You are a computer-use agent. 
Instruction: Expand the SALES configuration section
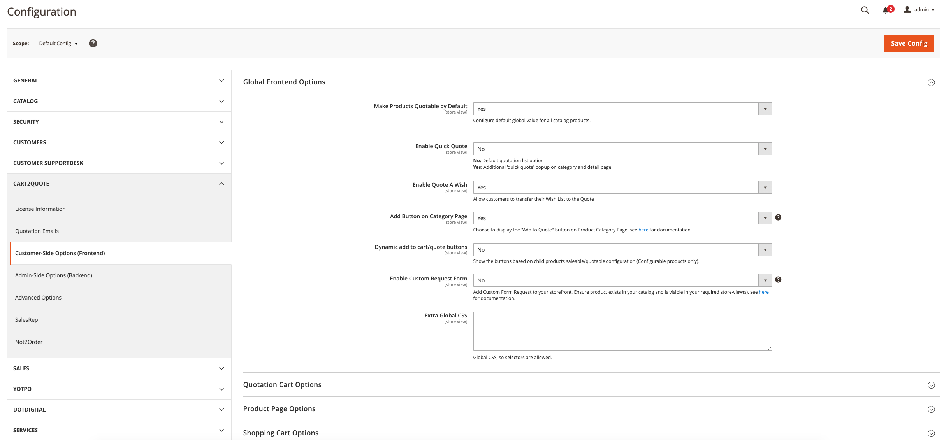119,368
